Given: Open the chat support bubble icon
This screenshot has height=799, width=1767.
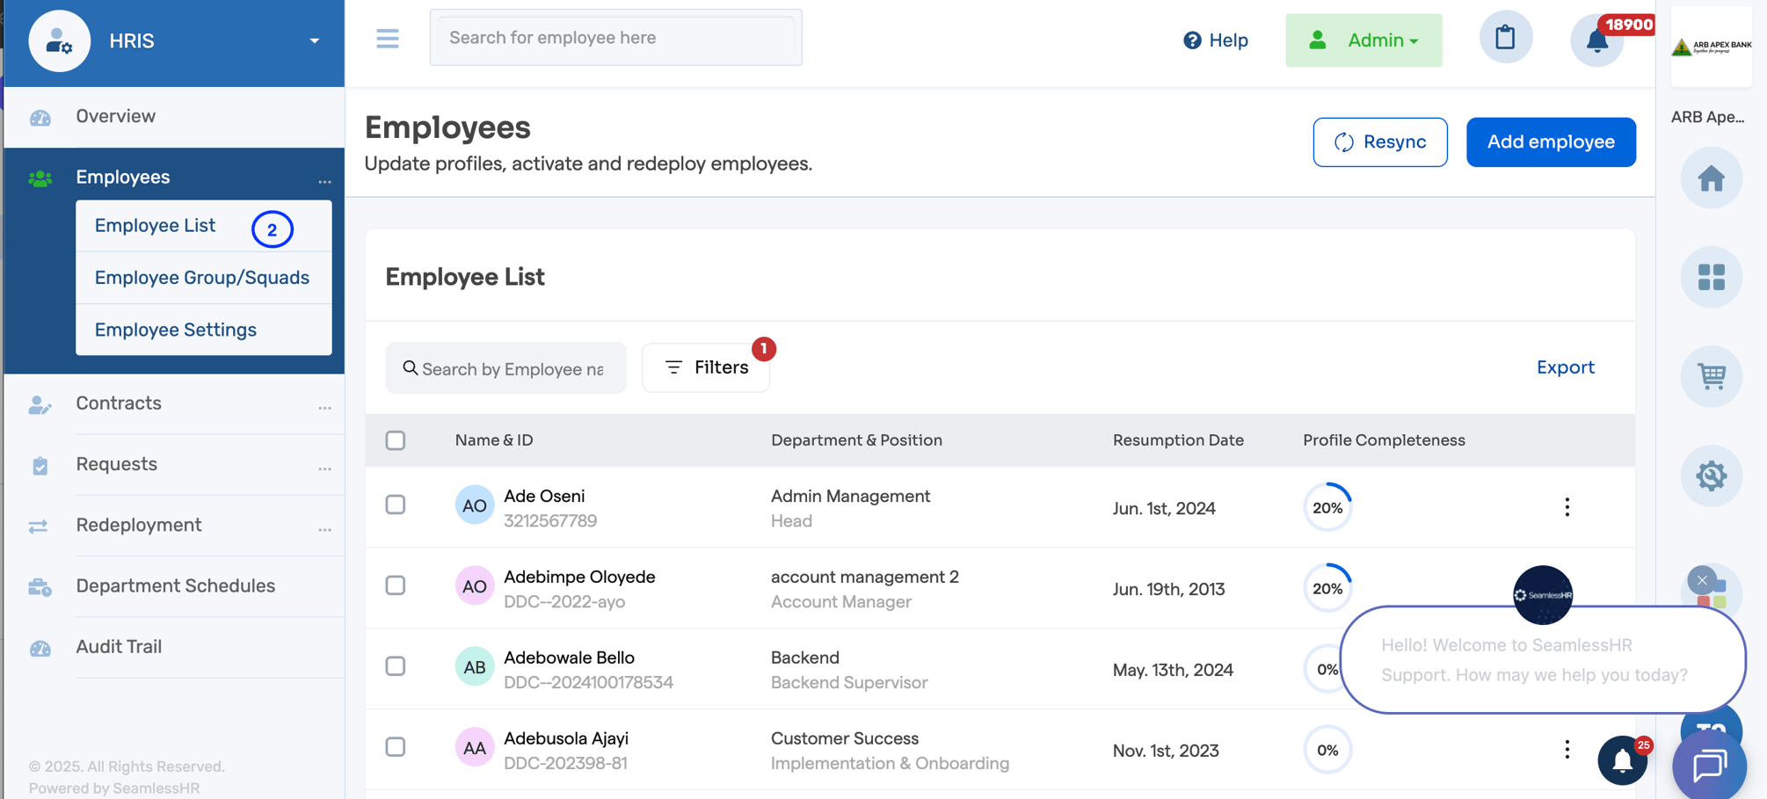Looking at the screenshot, I should point(1710,765).
